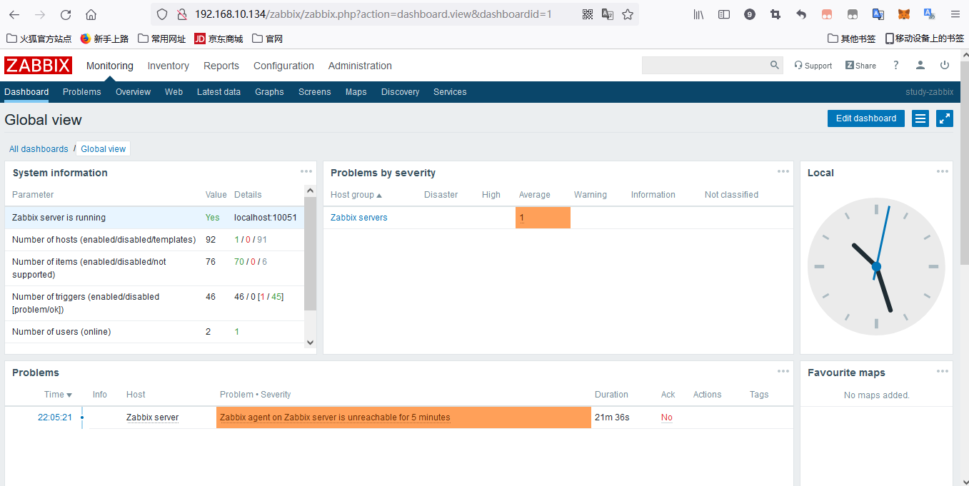Click System information scrollbar down arrow

(310, 343)
